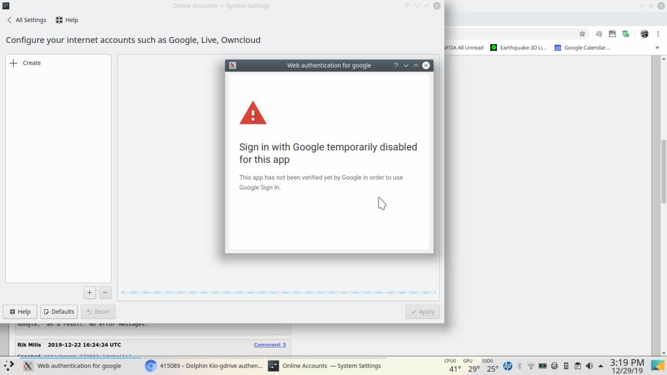The width and height of the screenshot is (667, 375).
Task: Restore Defaults in Online Accounts
Action: [x=59, y=312]
